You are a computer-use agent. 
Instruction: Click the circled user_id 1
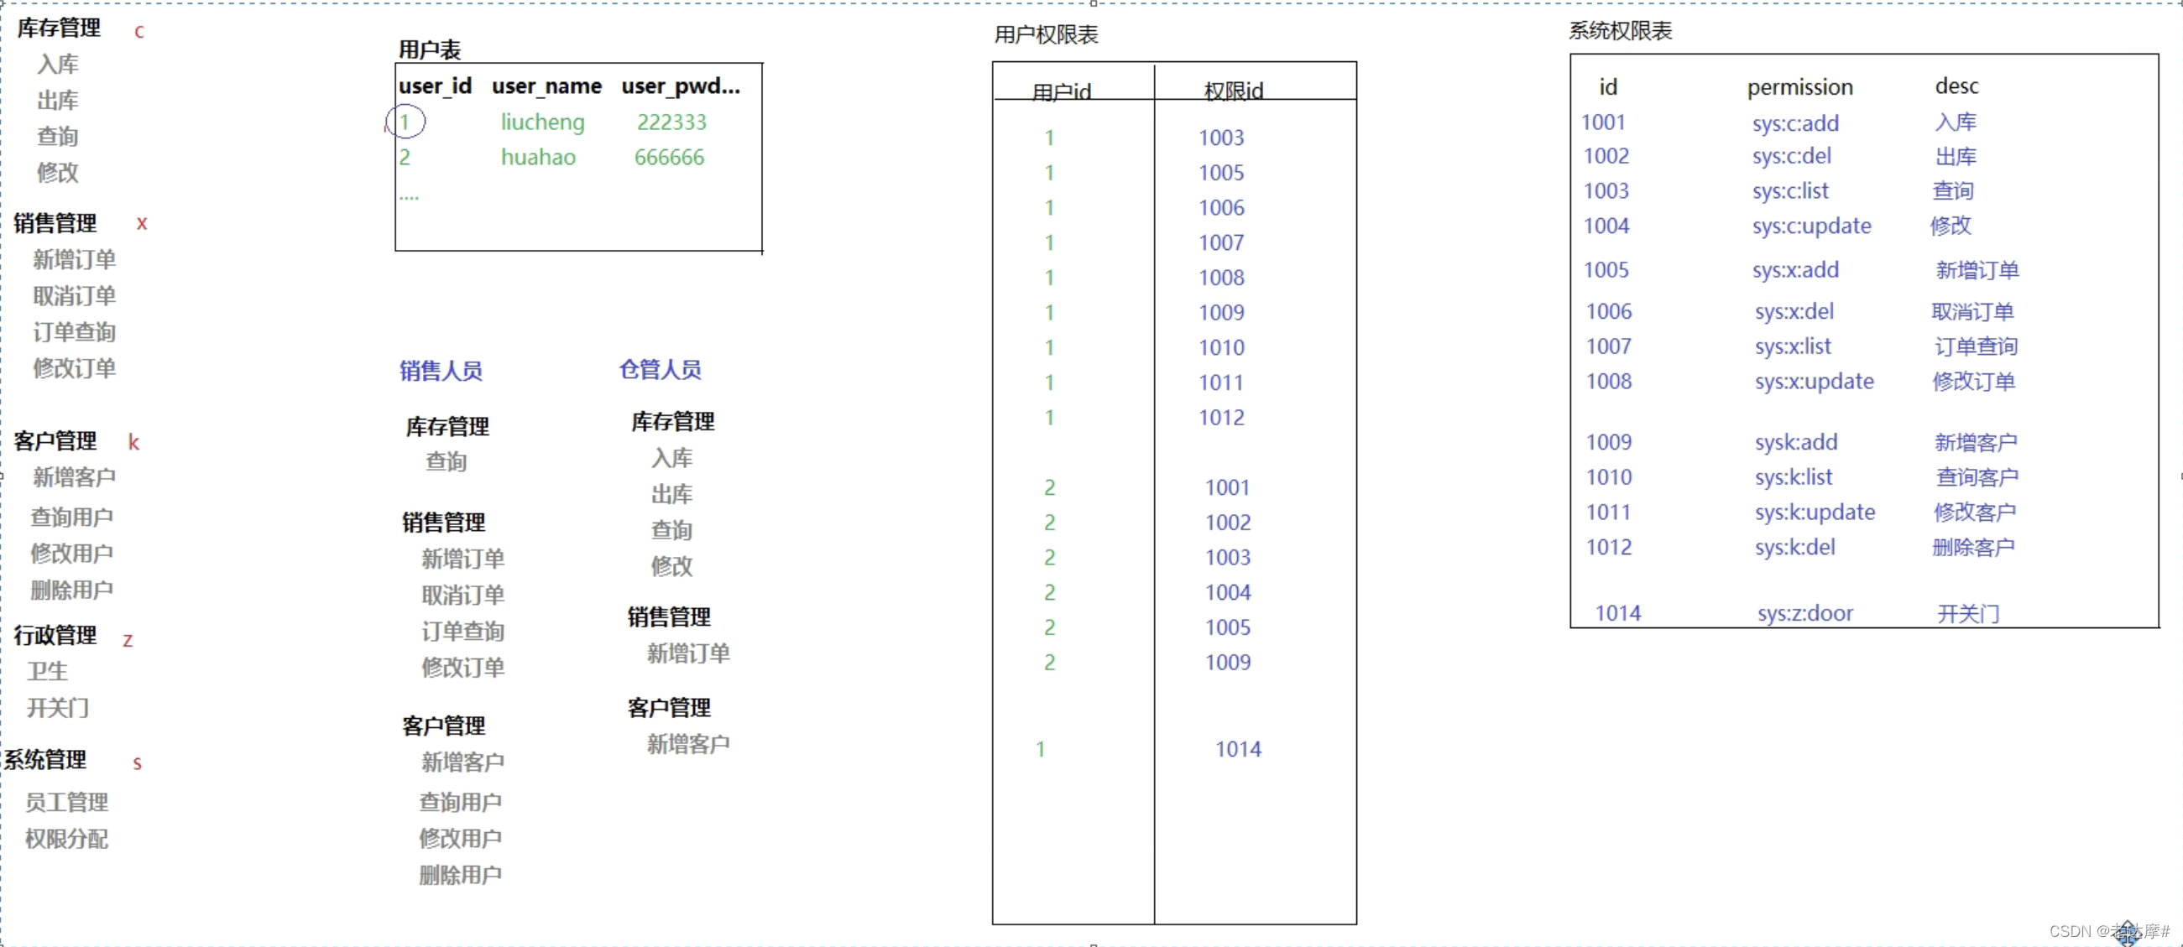tap(405, 122)
